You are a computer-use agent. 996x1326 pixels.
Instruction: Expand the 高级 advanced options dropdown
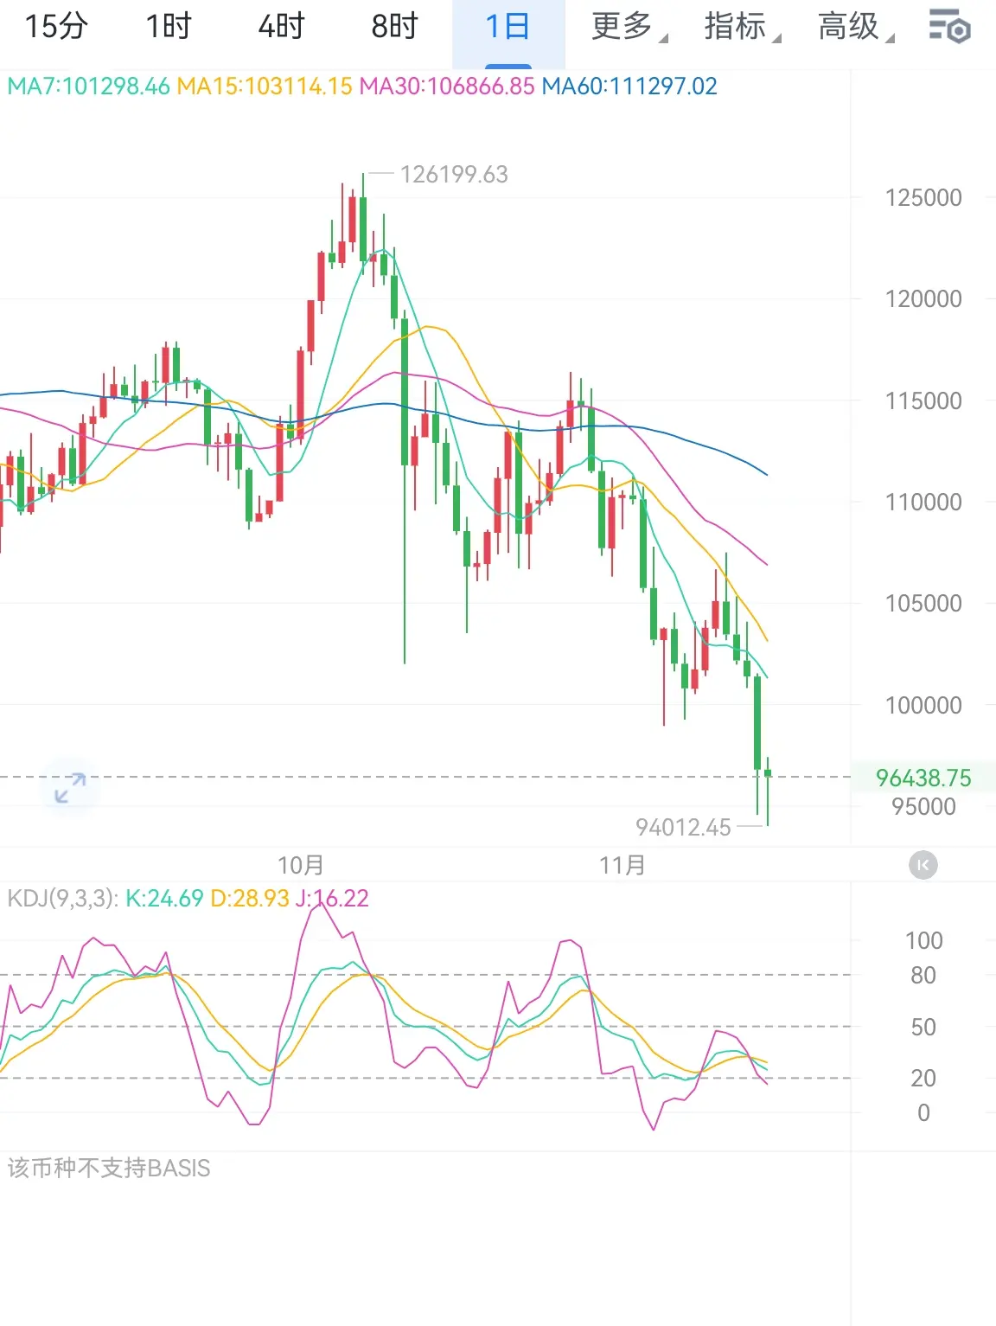point(855,27)
